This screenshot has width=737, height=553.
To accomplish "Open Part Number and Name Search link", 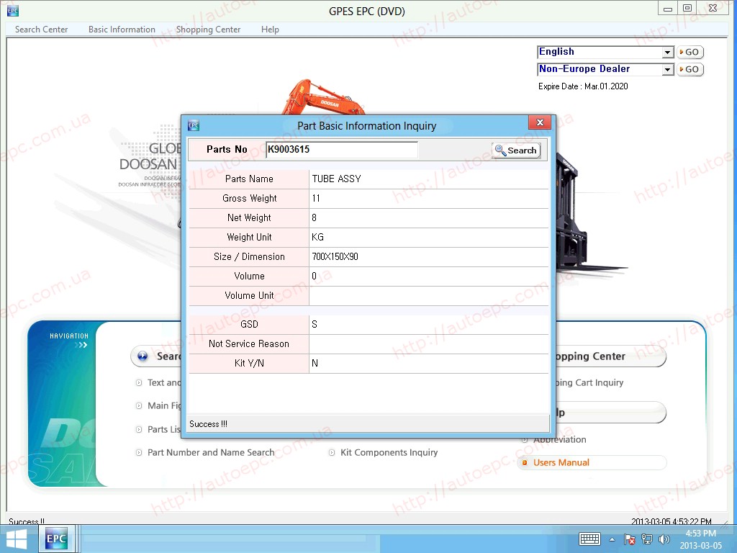I will (x=211, y=452).
